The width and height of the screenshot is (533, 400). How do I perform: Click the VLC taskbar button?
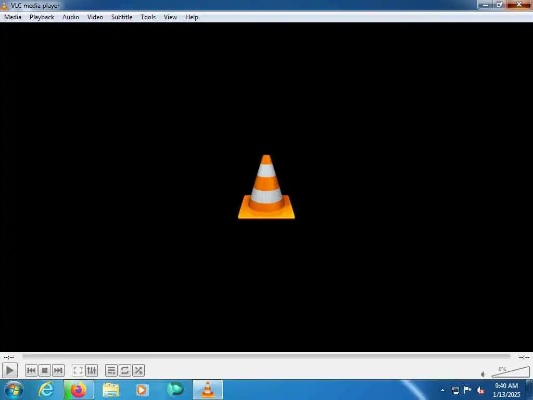tap(207, 390)
